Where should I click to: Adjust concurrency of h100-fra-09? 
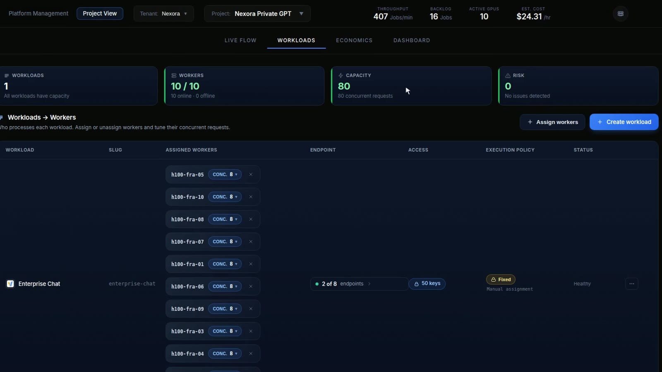[225, 309]
